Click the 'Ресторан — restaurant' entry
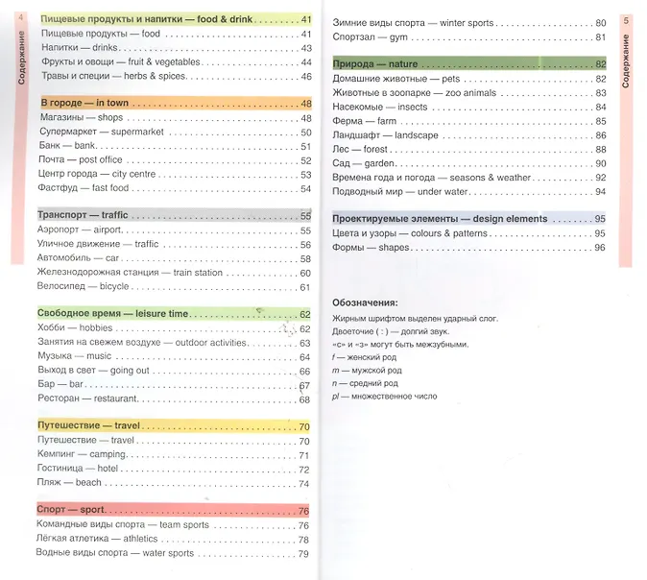647x580 pixels. point(89,399)
